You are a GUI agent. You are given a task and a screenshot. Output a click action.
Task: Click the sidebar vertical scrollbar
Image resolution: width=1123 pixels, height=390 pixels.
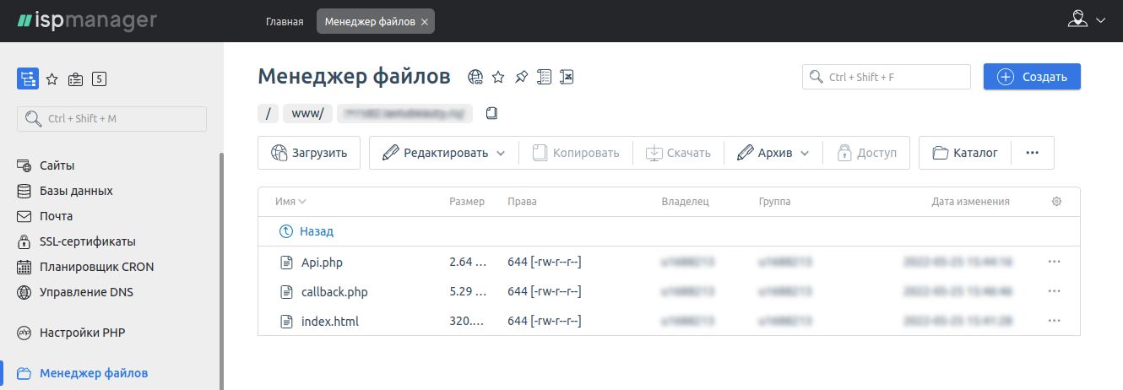[x=221, y=270]
